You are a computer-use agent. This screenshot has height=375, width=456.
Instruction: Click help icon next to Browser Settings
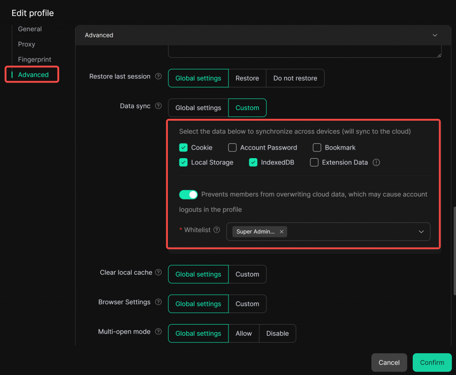(x=158, y=302)
